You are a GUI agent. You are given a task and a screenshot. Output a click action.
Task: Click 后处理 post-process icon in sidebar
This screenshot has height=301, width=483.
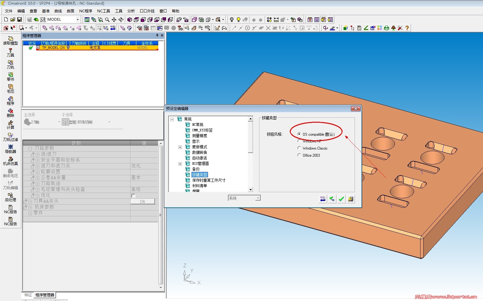pos(11,197)
